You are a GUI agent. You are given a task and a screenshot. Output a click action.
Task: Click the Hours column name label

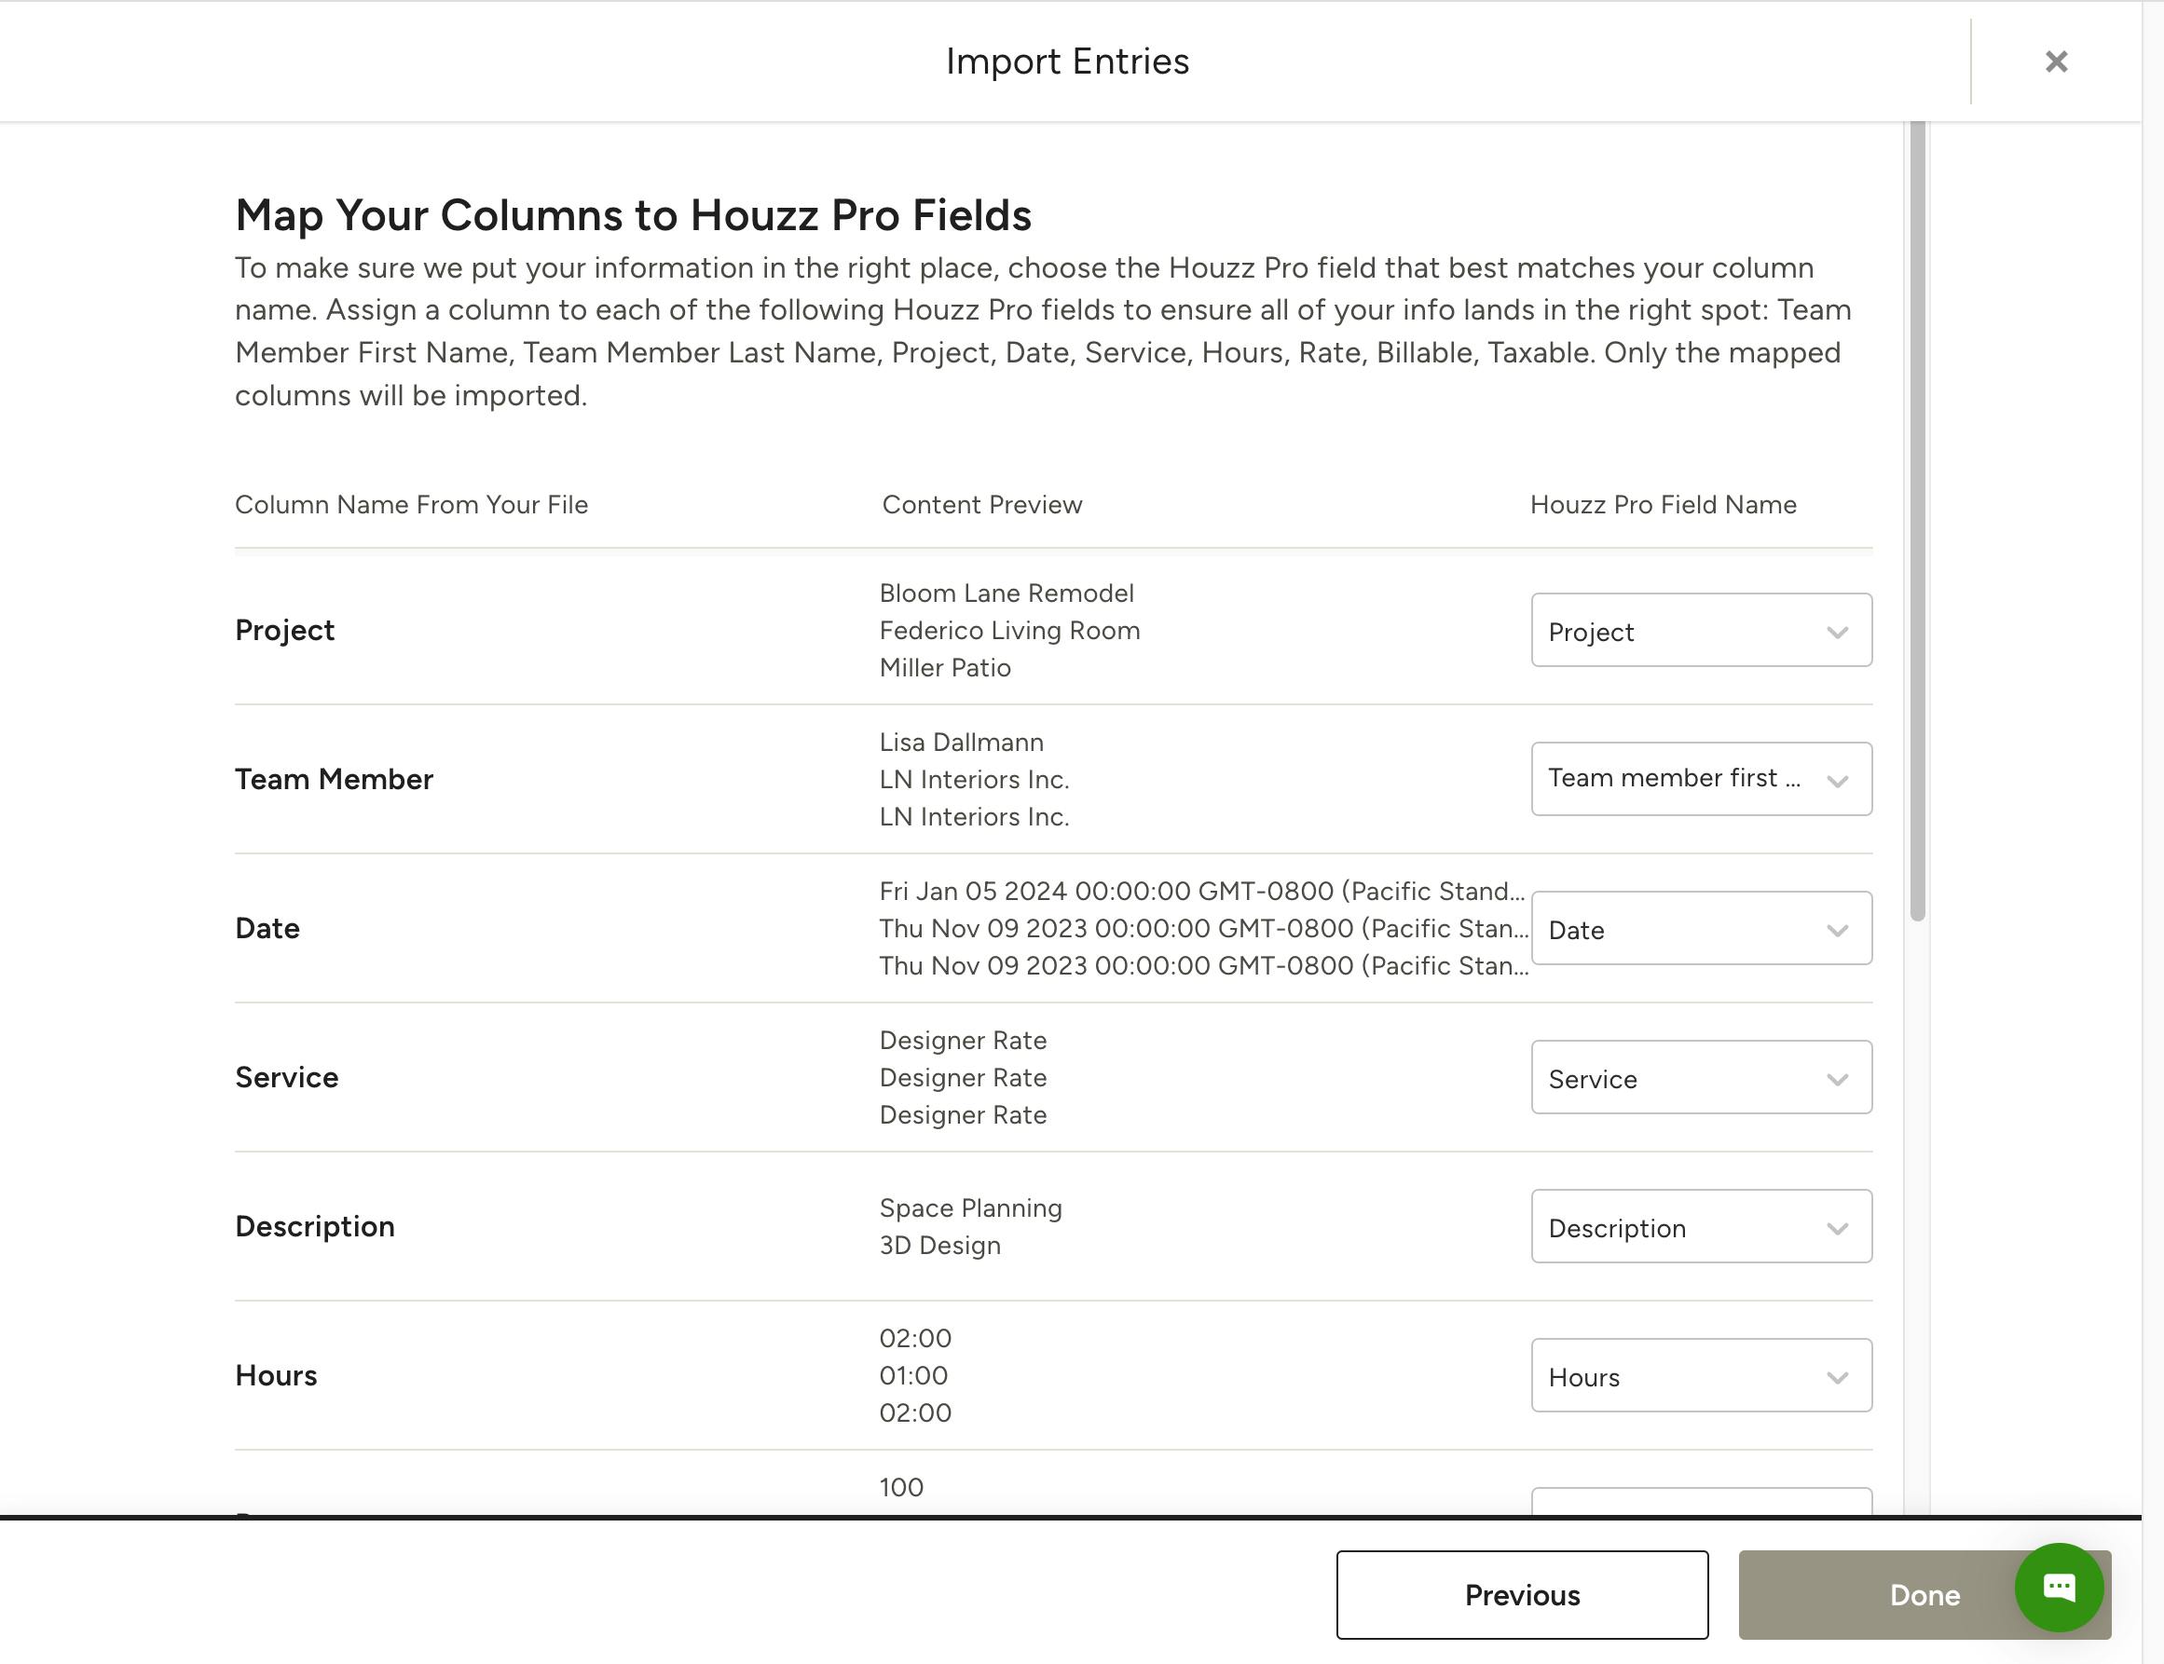coord(277,1376)
